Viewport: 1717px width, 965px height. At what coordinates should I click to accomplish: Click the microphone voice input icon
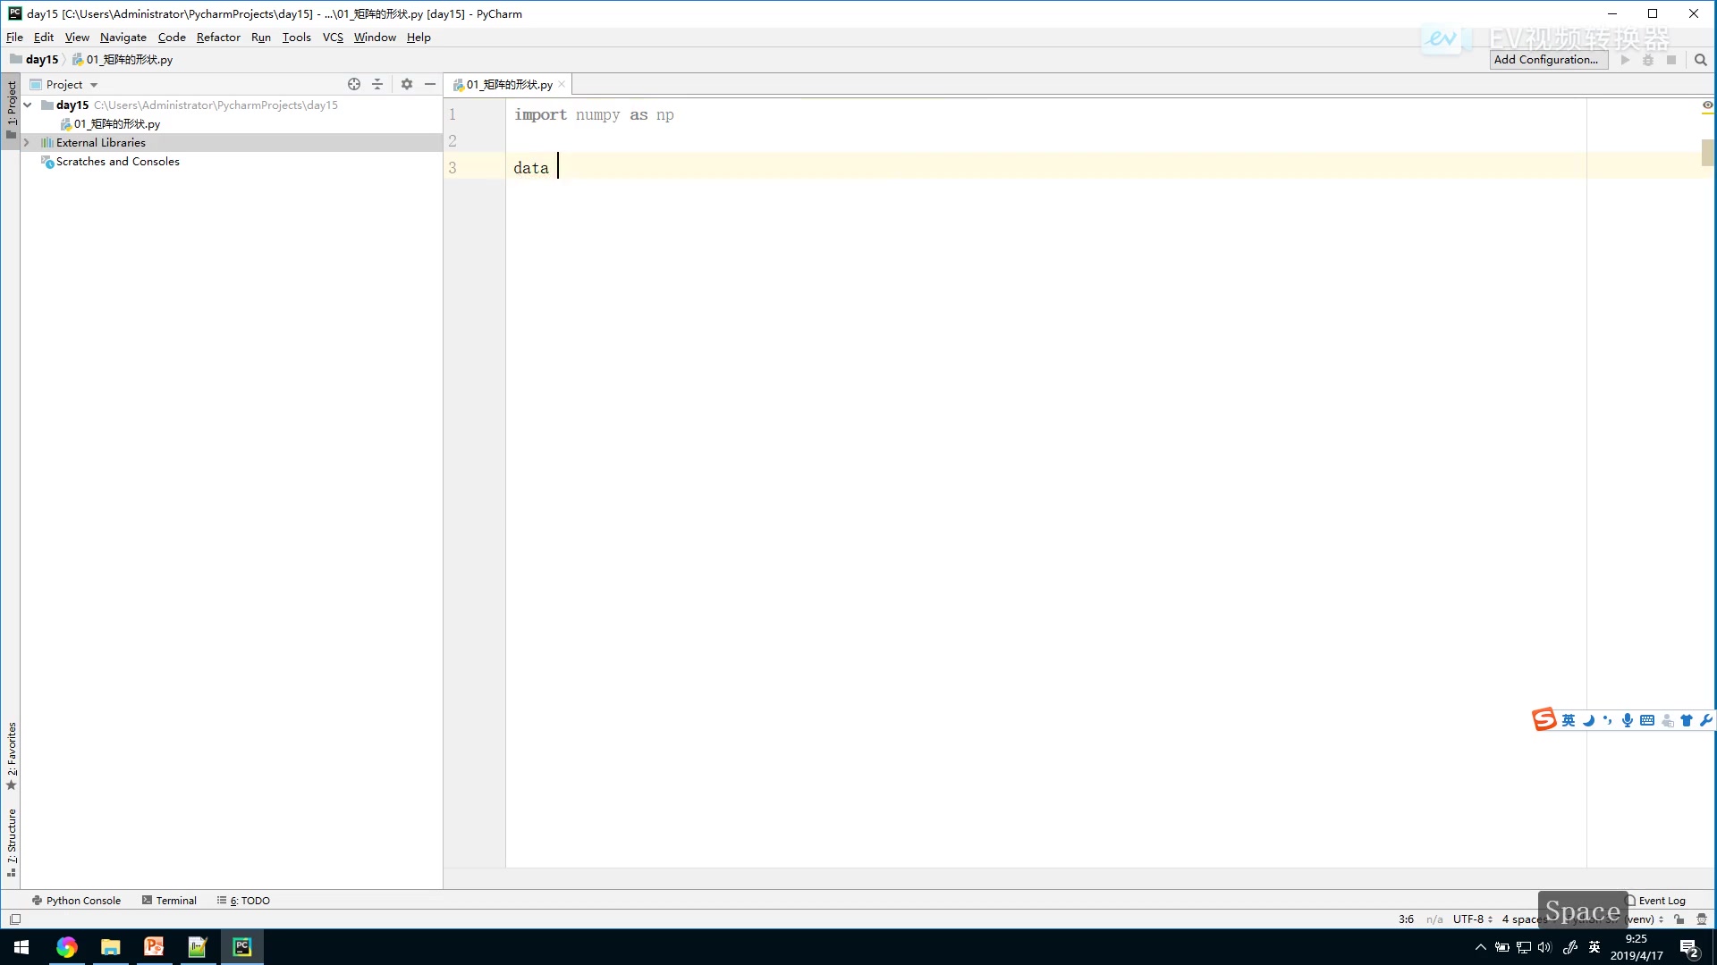(1628, 720)
